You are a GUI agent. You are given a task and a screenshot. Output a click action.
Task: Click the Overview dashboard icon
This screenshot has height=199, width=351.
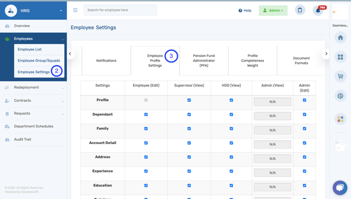pos(7,26)
